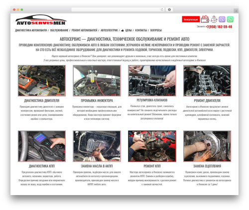This screenshot has width=249, height=210.
Task: Click description text under Диагностика КПП
Action: pyautogui.click(x=42, y=178)
